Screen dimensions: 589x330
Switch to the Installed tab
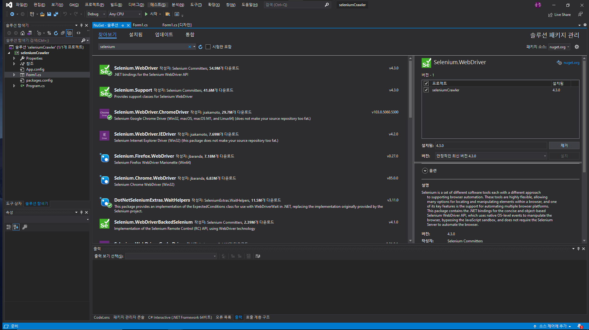coord(136,35)
